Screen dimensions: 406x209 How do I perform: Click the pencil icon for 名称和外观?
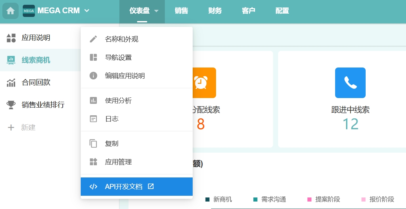[x=93, y=39]
